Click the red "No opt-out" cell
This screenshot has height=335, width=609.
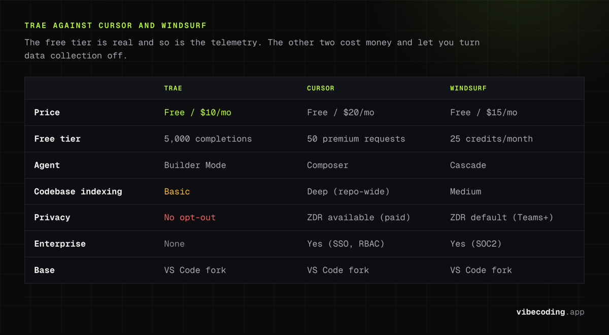click(x=190, y=218)
